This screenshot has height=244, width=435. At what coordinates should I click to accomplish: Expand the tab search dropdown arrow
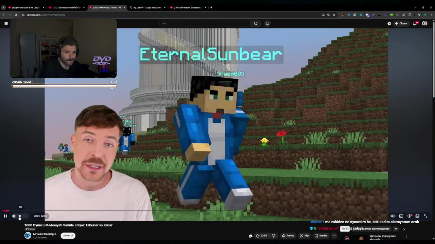tap(3, 7)
